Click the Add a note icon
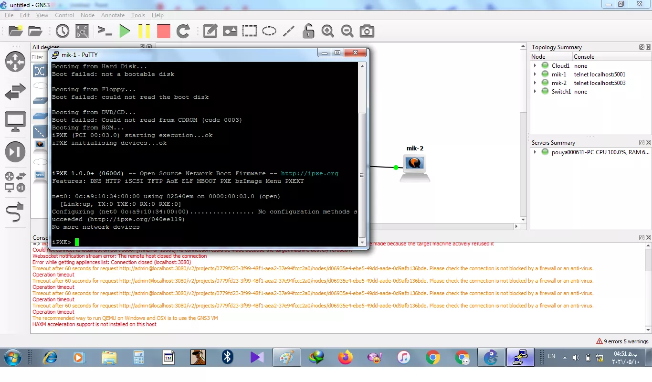Image resolution: width=652 pixels, height=382 pixels. click(210, 32)
